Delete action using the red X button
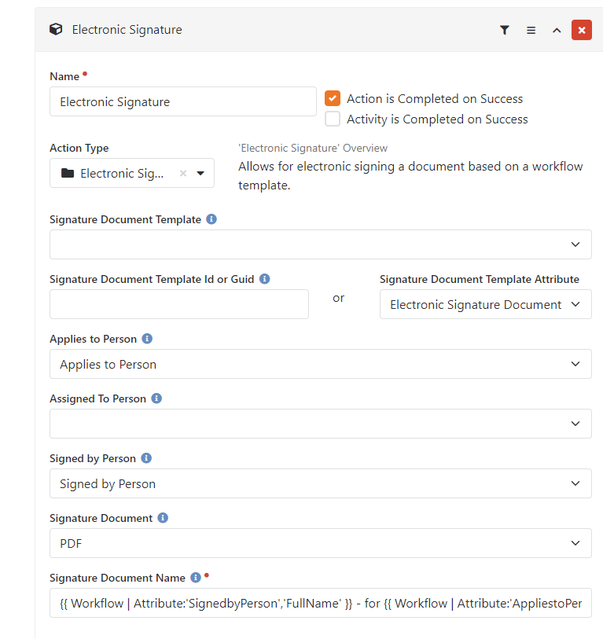Image resolution: width=603 pixels, height=639 pixels. click(x=582, y=30)
